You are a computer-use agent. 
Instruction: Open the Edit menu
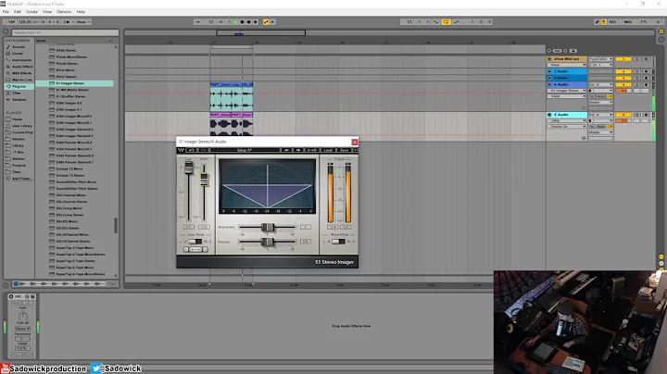tap(18, 12)
